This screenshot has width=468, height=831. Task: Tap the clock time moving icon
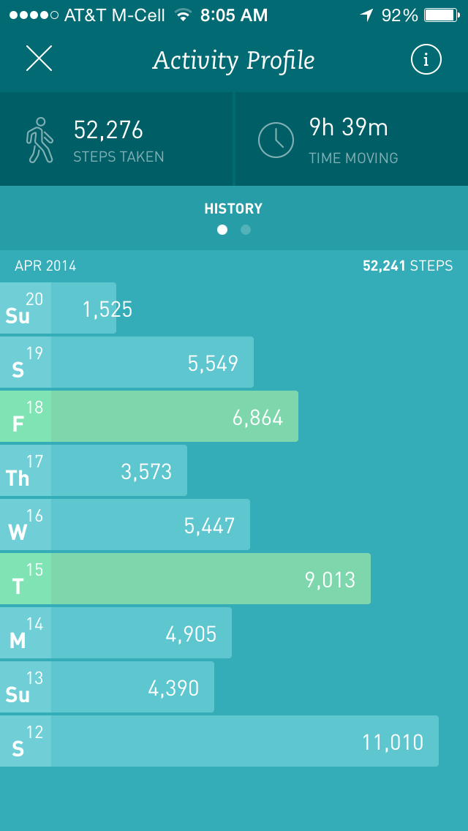tap(276, 140)
